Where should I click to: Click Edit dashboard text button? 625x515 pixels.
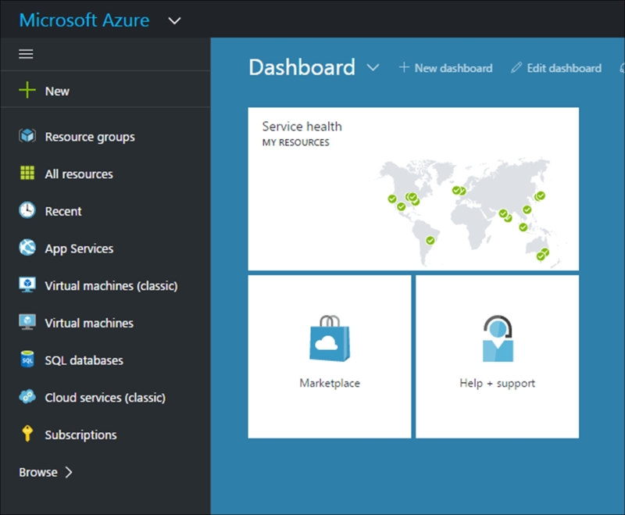click(x=564, y=68)
